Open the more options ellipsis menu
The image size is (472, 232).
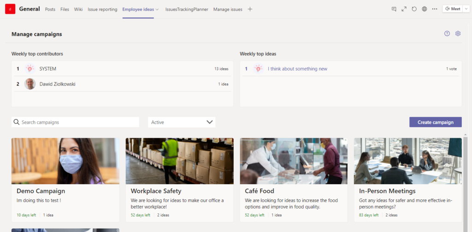434,9
